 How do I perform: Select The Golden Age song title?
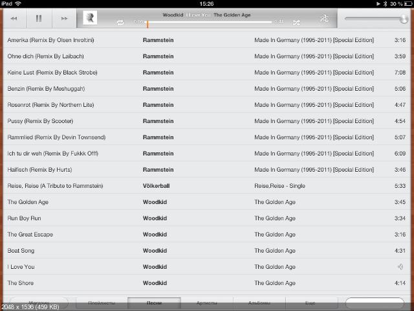point(28,202)
